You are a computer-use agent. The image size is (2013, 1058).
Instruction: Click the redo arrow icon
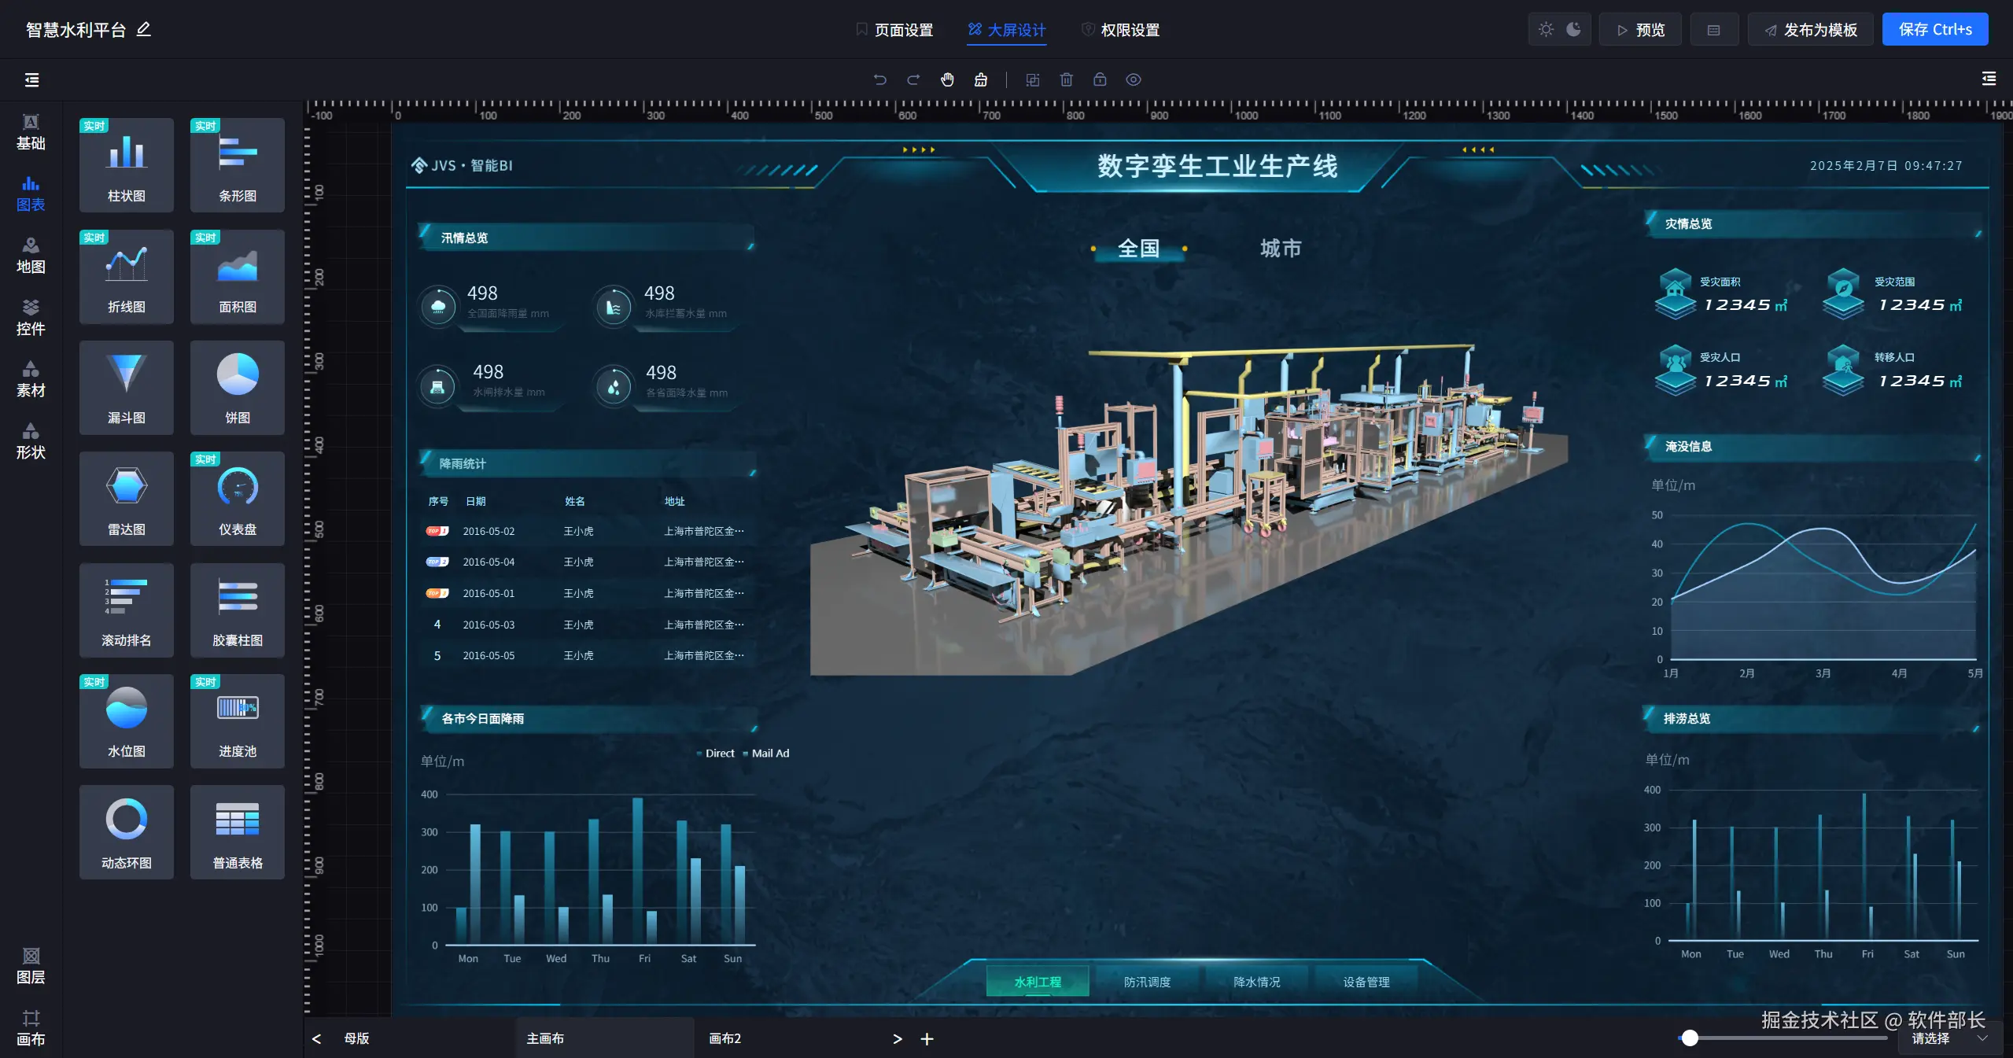pos(913,79)
